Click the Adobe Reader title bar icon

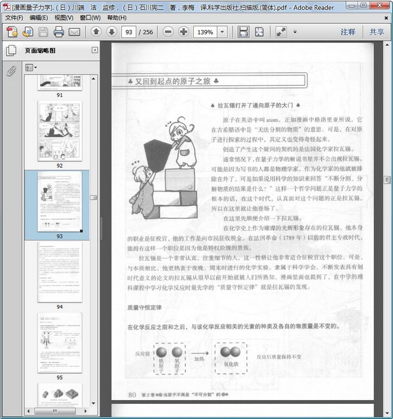[x=7, y=7]
